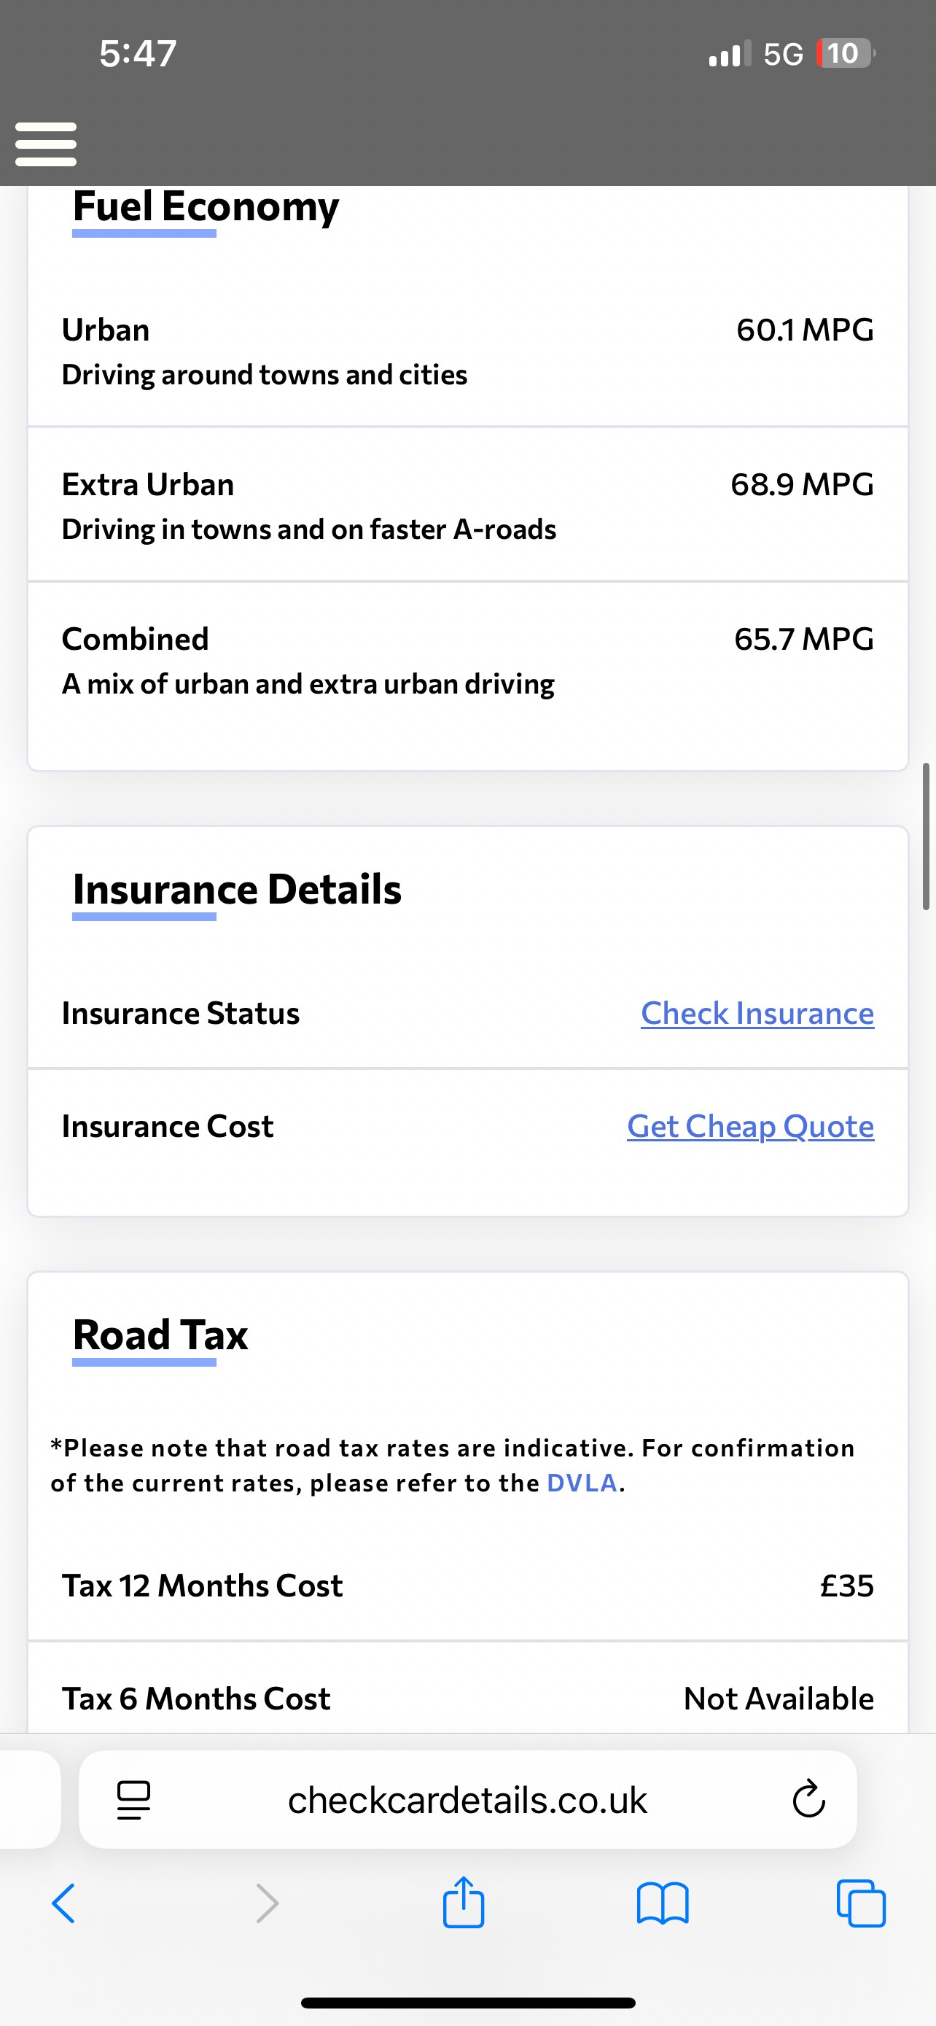
Task: Tap the Extra Urban 68.9 MPG row
Action: click(x=467, y=505)
